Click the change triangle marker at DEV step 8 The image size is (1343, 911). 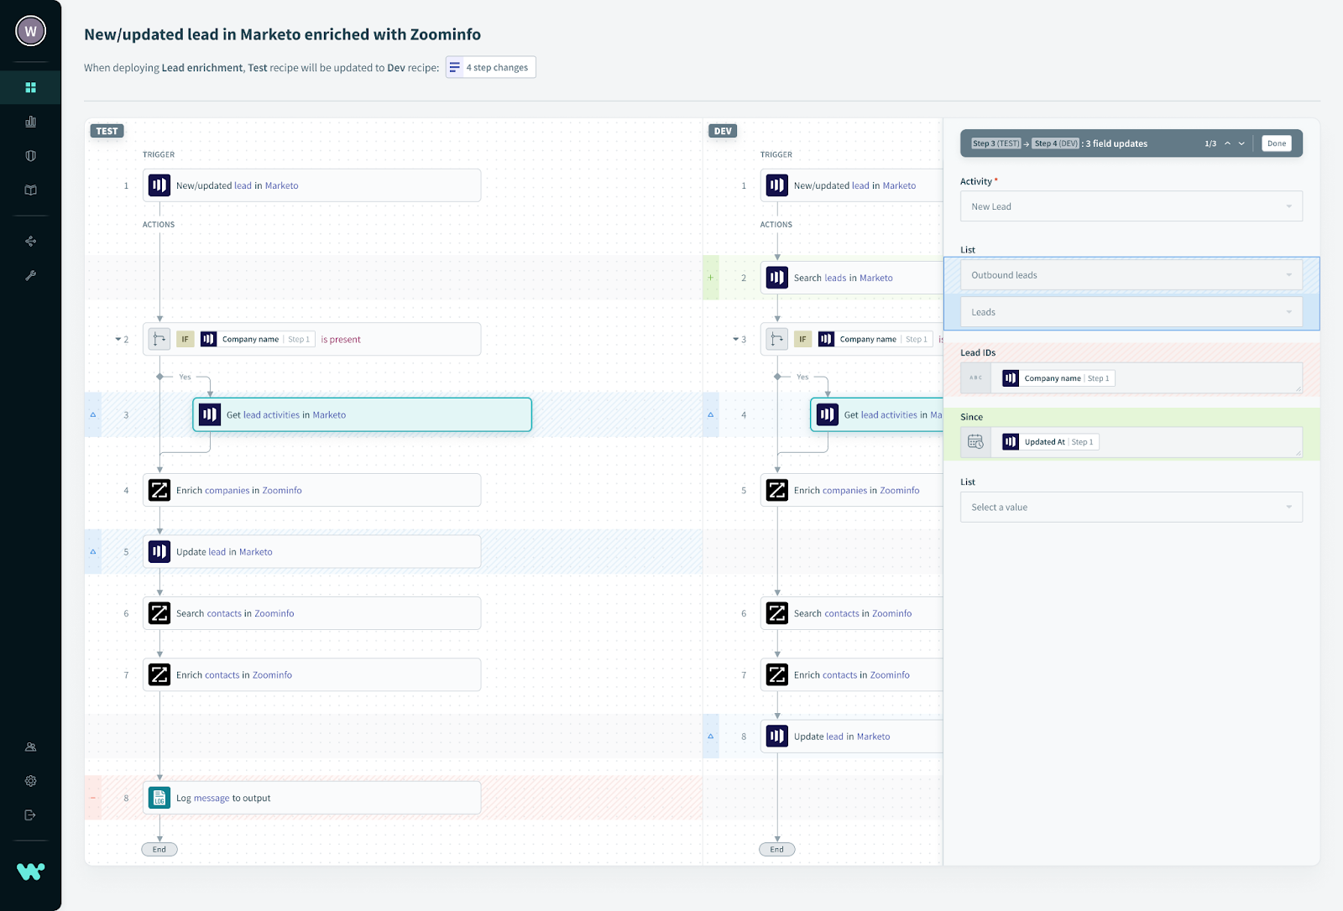[711, 737]
